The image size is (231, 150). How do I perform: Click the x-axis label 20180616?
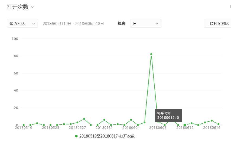pos(212,127)
